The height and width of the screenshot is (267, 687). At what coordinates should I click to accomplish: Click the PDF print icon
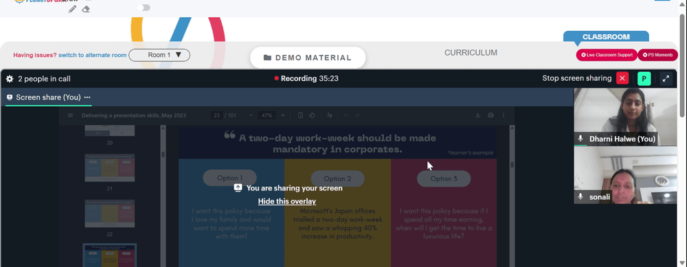click(491, 116)
